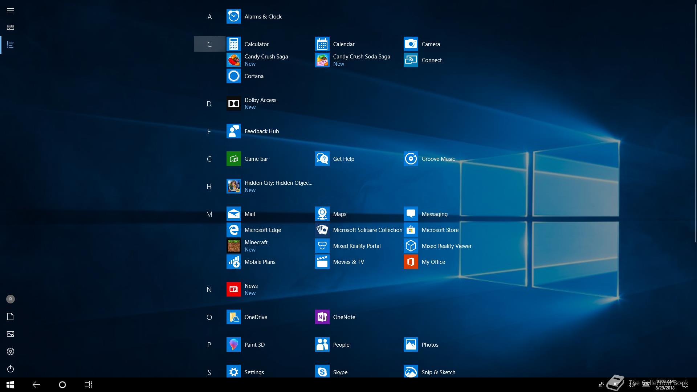This screenshot has height=392, width=697.
Task: Open Settings gear in Start sidebar
Action: click(x=11, y=351)
